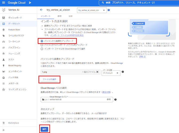Switch to the 分析 tab
The image size is (179, 133).
[x=70, y=16]
